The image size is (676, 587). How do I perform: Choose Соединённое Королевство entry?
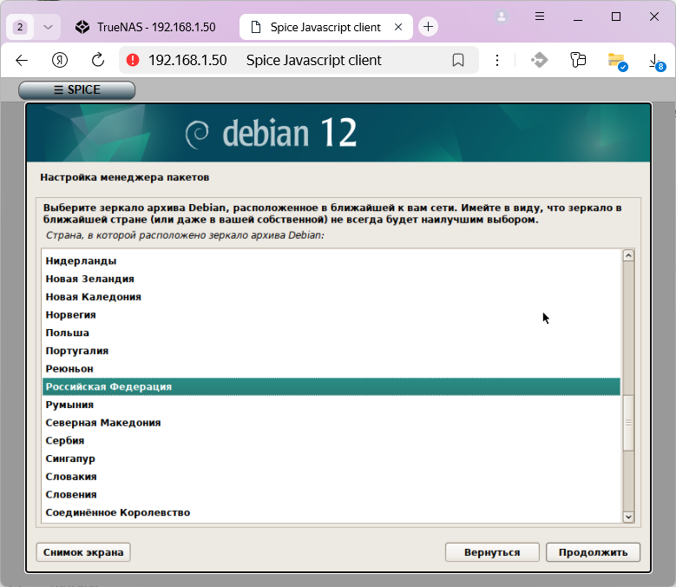tap(331, 512)
